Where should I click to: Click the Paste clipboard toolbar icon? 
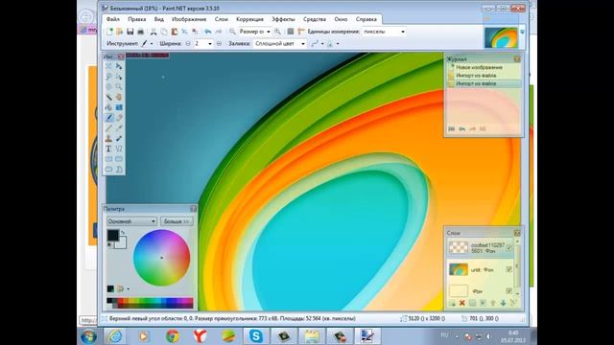pyautogui.click(x=175, y=32)
